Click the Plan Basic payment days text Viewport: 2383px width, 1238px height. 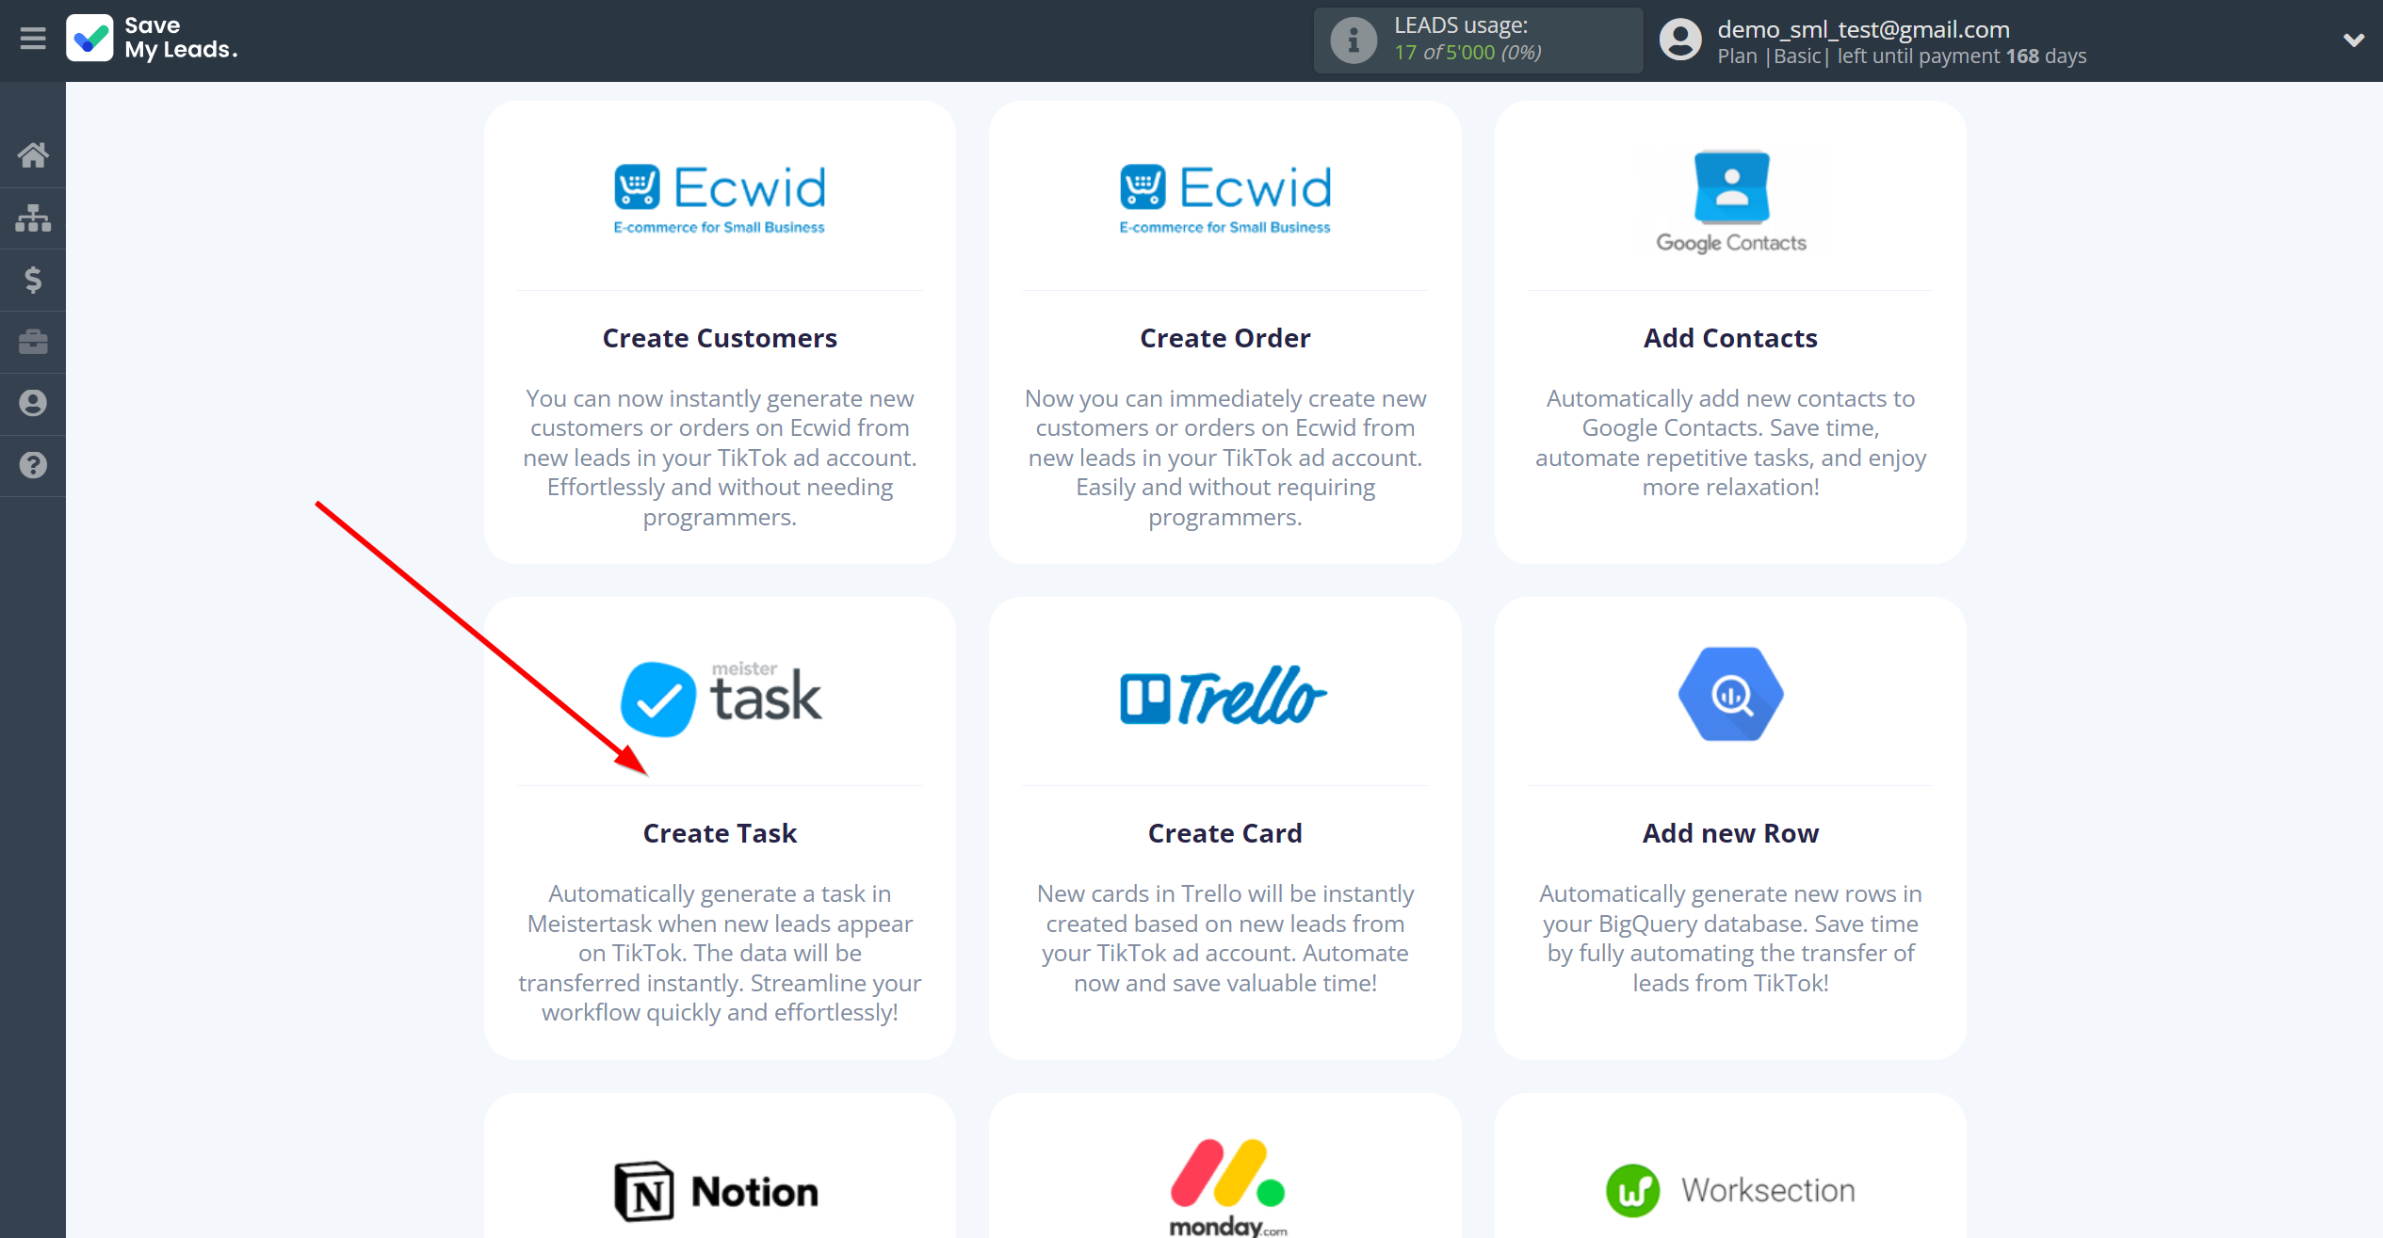point(1902,56)
